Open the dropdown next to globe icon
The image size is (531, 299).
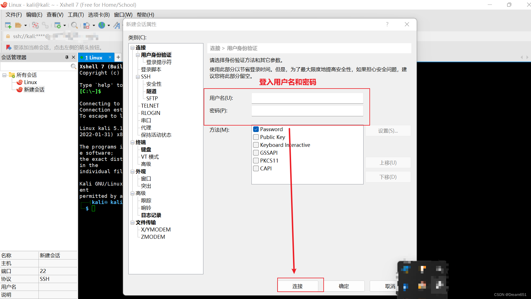(109, 25)
